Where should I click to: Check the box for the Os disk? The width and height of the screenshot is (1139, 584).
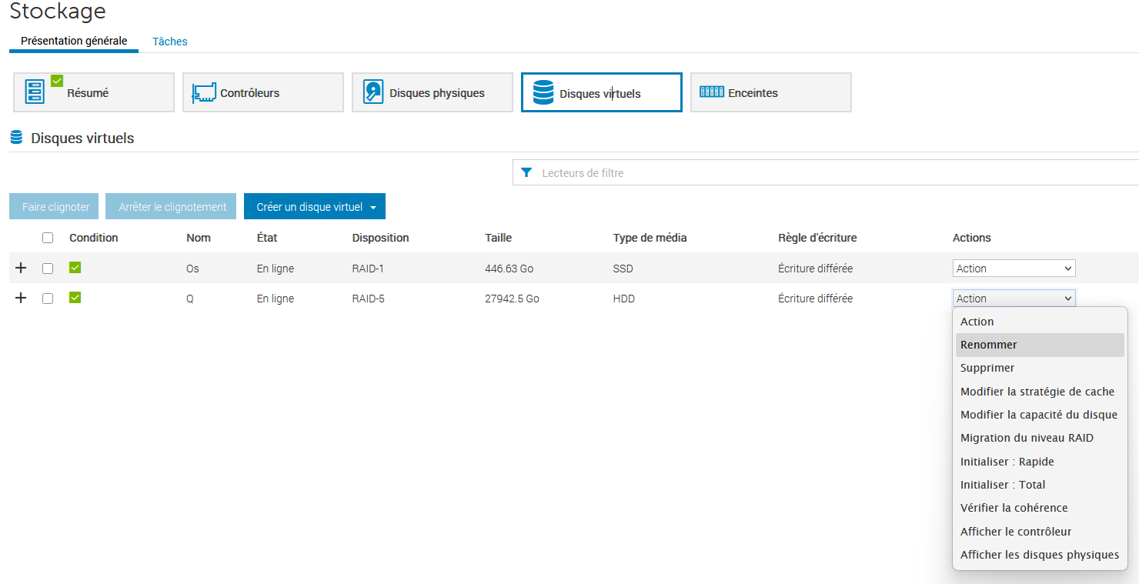pos(48,269)
